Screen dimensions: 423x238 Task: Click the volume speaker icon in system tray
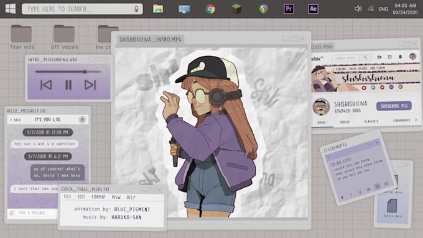(358, 9)
